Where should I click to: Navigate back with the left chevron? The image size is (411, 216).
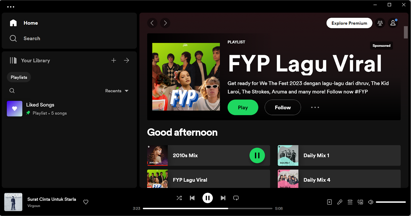click(x=152, y=23)
